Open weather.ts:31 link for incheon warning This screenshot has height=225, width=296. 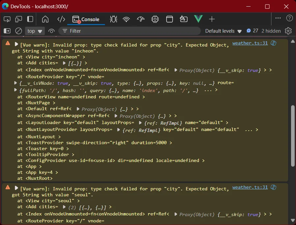(250, 43)
